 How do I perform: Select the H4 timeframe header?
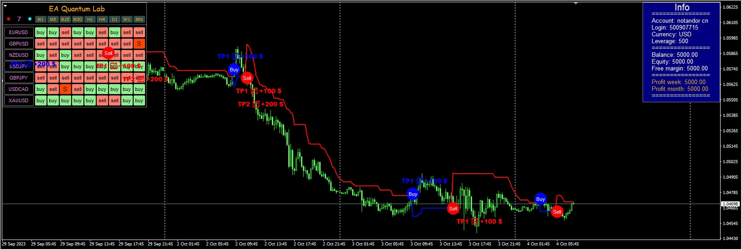pyautogui.click(x=102, y=20)
